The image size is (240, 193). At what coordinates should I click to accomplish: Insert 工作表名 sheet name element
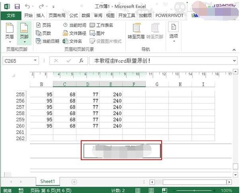coord(101,25)
